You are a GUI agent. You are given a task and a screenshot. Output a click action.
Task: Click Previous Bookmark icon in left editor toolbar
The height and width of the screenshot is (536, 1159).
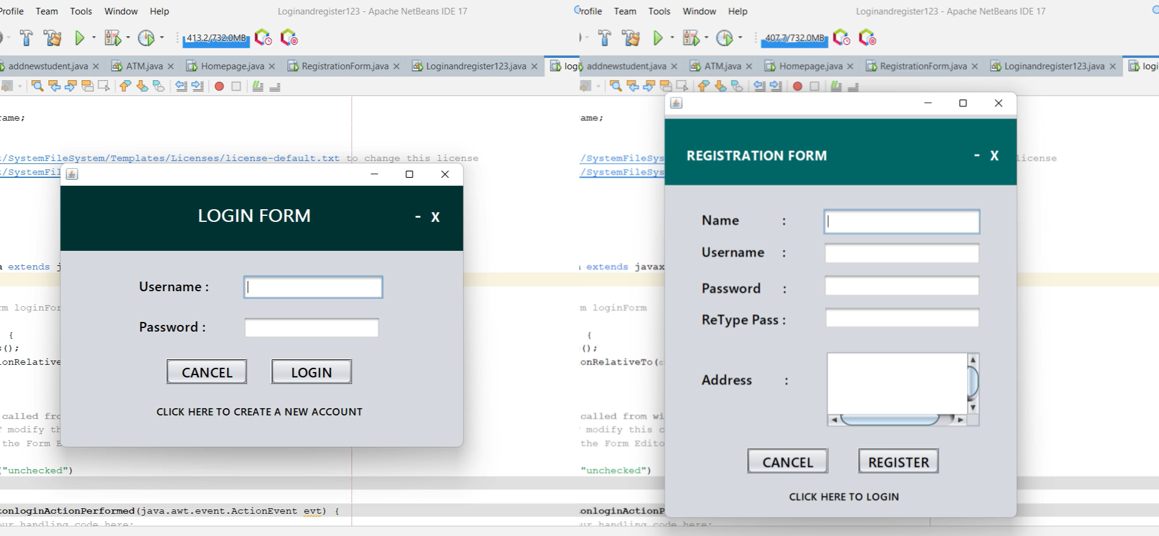point(125,86)
